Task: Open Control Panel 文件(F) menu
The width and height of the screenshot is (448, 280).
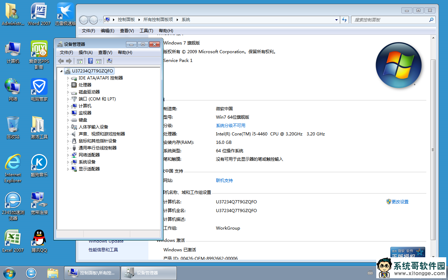Action: (x=88, y=31)
